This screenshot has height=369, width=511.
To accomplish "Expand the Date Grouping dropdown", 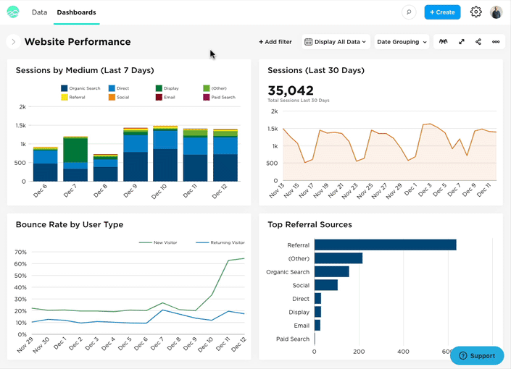I will (402, 42).
